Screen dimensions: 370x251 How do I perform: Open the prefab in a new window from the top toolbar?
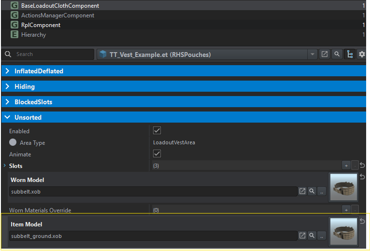[325, 55]
